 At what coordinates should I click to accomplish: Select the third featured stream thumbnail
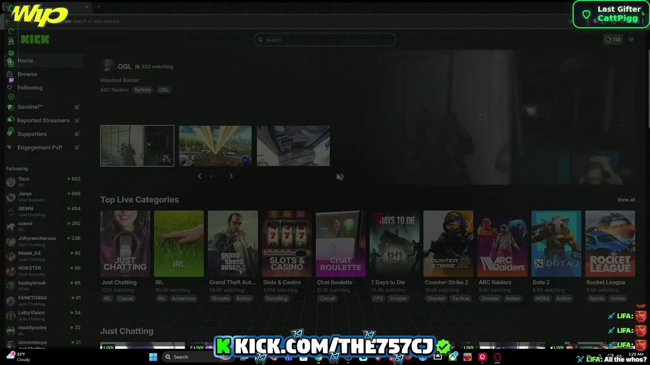coord(294,146)
